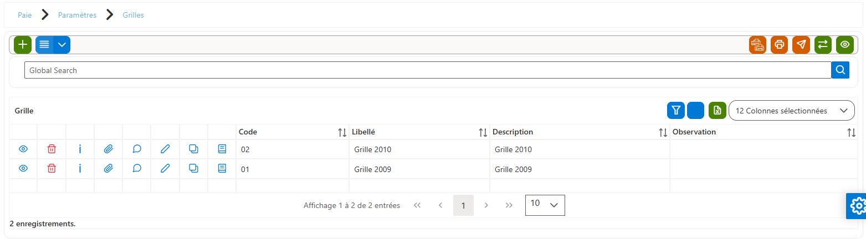This screenshot has height=244, width=866.
Task: Open comments for Grille 2010 row
Action: 137,149
